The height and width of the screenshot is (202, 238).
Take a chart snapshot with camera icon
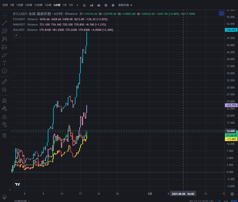tap(99, 5)
